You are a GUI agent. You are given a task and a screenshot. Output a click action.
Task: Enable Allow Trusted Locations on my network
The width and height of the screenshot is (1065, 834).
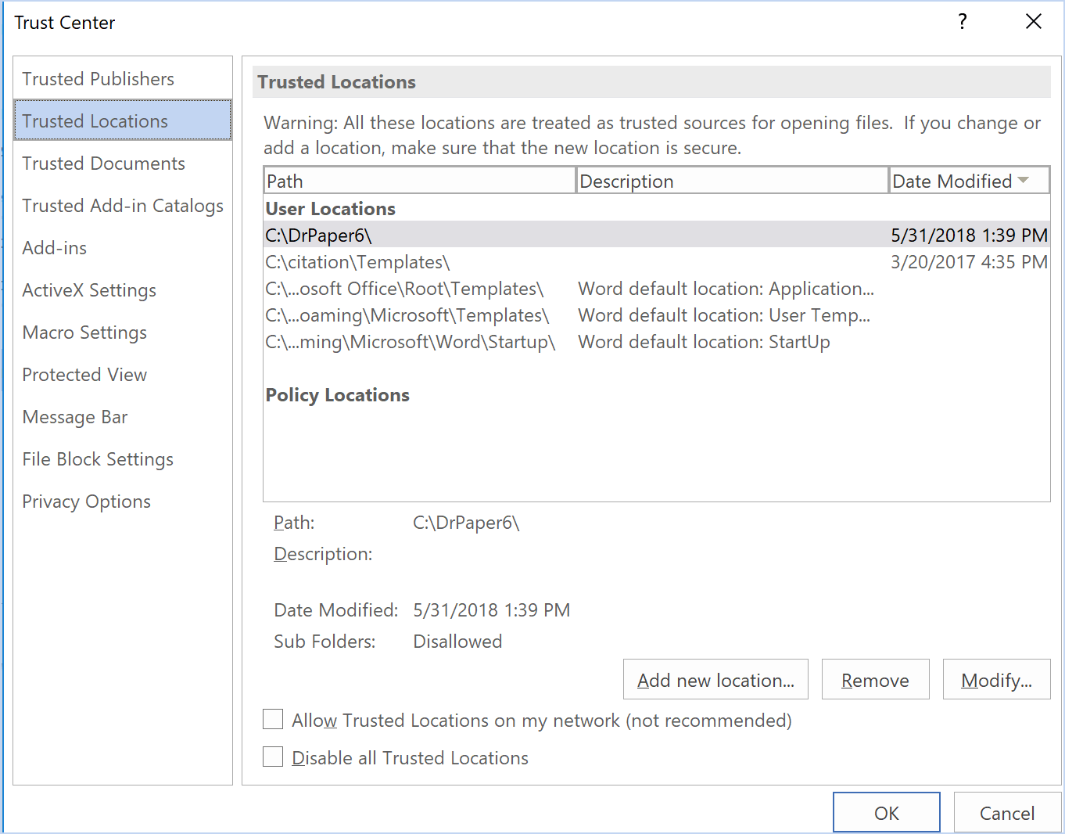273,720
